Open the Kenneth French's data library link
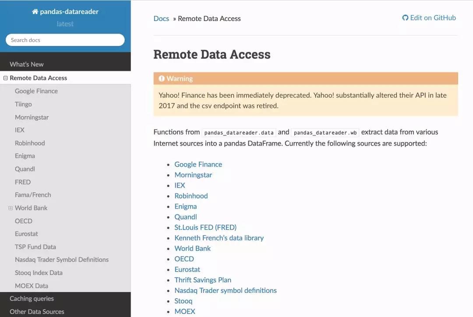The image size is (473, 317). coord(219,238)
